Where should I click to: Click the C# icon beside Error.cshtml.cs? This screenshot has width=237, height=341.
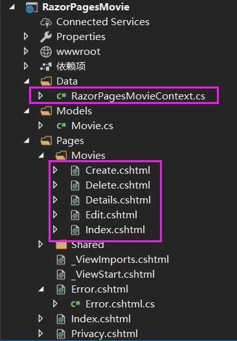[x=76, y=304]
